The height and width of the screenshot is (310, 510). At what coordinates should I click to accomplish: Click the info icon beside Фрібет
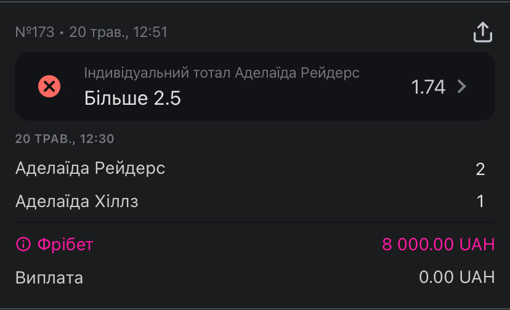pos(23,244)
